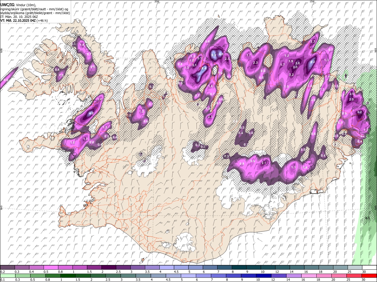Select the 'Vindur (10m)' title text
The height and width of the screenshot is (282, 377).
pyautogui.click(x=26, y=5)
